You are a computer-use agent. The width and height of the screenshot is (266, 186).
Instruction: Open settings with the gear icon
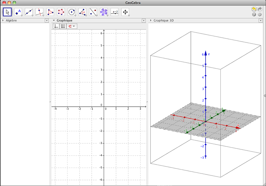point(260,14)
